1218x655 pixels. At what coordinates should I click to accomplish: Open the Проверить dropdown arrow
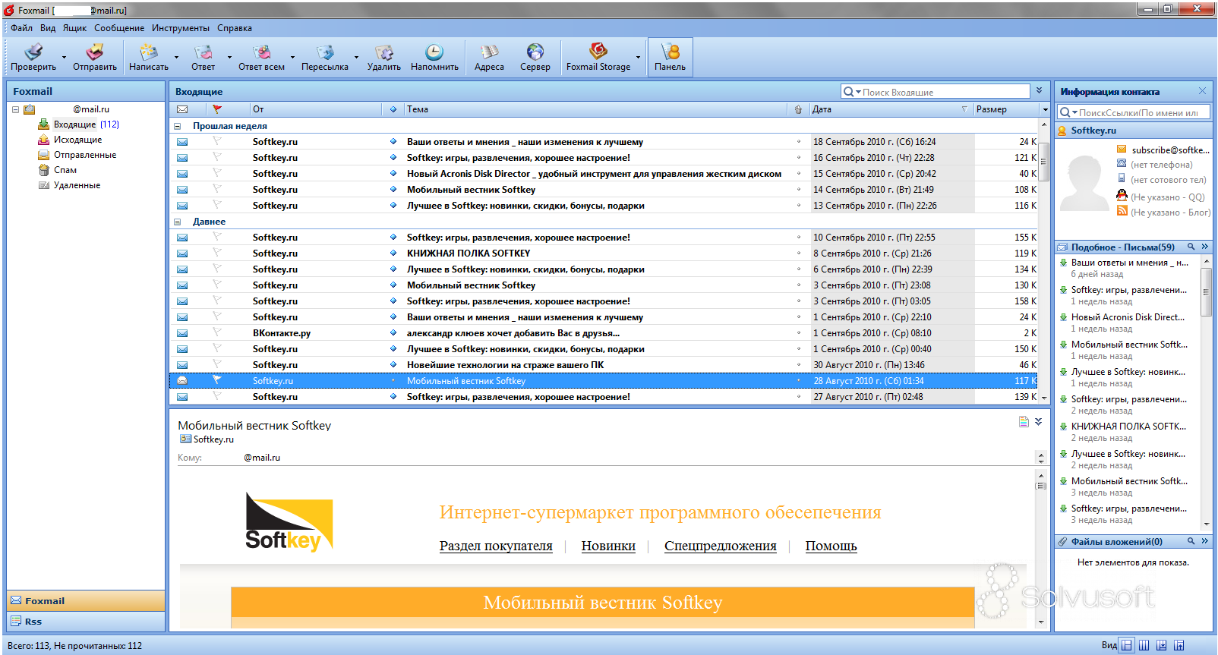click(64, 57)
